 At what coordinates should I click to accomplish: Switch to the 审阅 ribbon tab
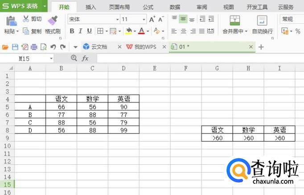202,8
